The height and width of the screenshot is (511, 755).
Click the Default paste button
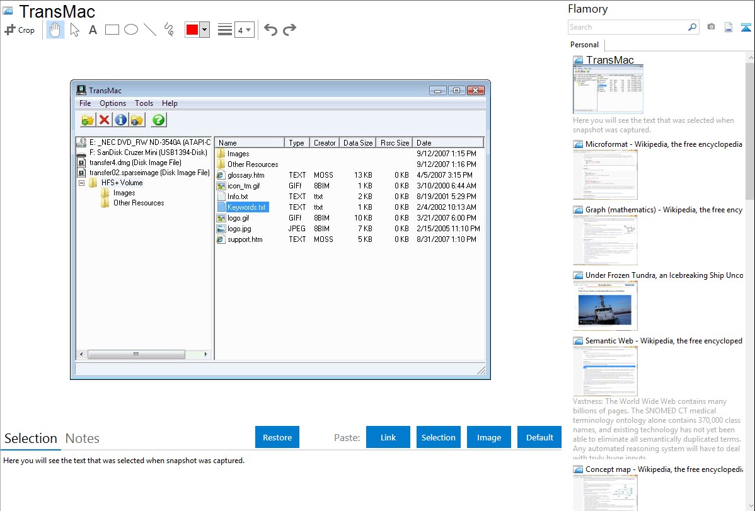(539, 437)
